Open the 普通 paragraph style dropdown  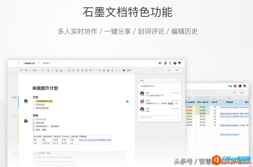tap(36, 70)
